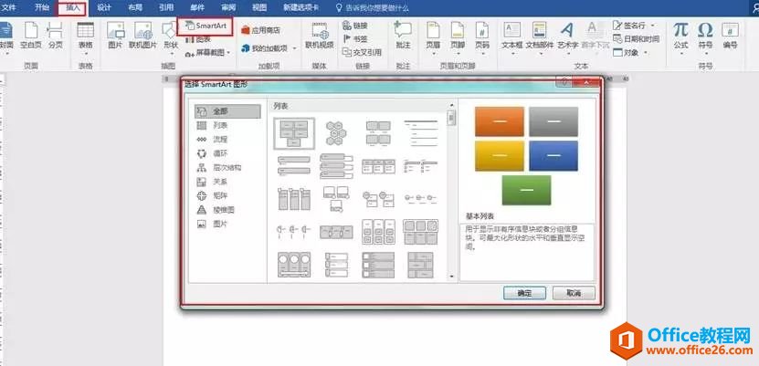Viewport: 759px width, 366px height.
Task: Click the SmartArt ribbon button
Action: pyautogui.click(x=206, y=26)
